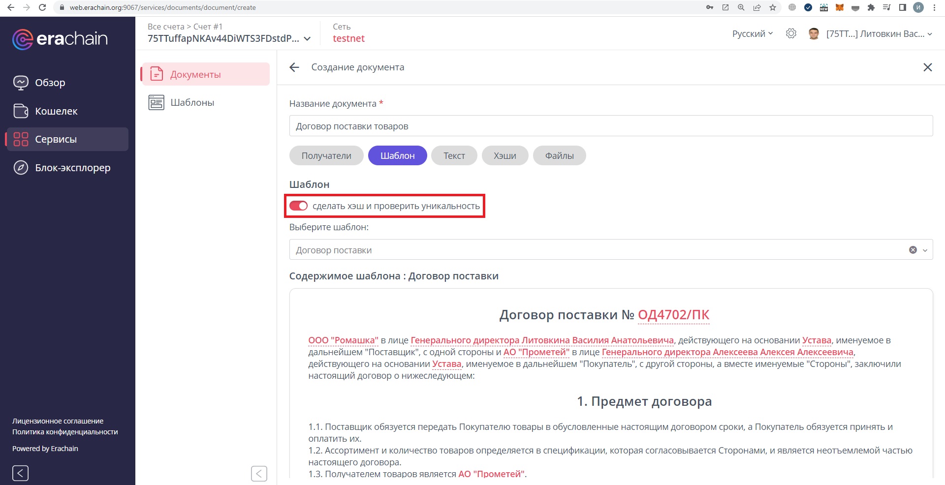Viewport: 945px width, 485px height.
Task: Expand the account selector for Счет #1
Action: coord(307,38)
